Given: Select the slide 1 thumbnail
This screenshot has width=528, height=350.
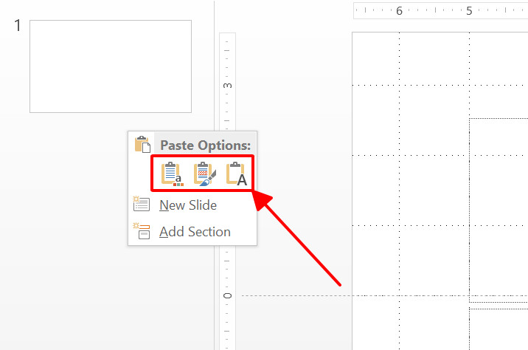Looking at the screenshot, I should coord(111,66).
